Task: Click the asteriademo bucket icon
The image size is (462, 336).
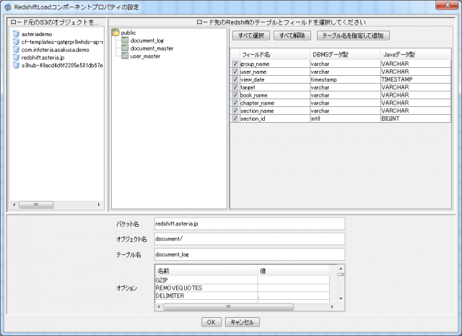Action: click(16, 34)
